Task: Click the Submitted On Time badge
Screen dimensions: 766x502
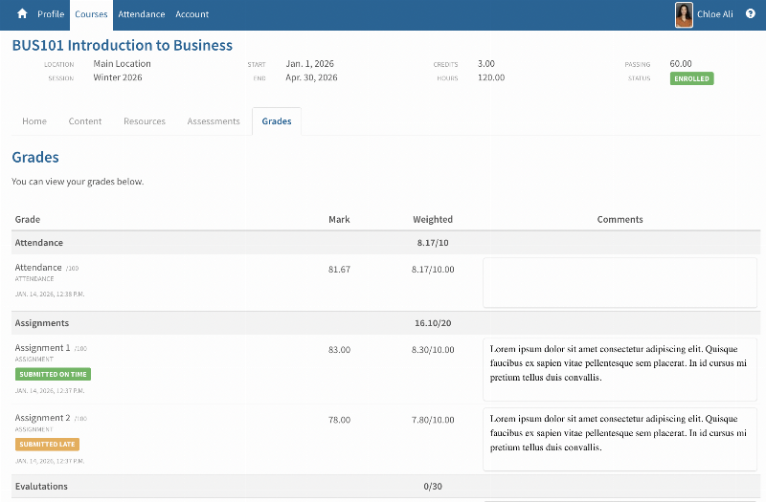Action: pos(53,375)
